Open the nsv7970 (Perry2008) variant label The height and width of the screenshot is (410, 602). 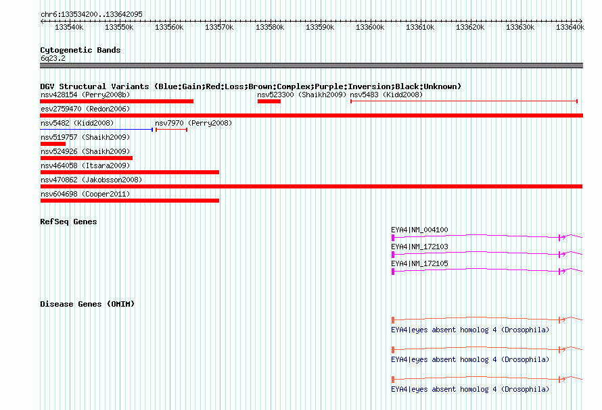(x=193, y=123)
